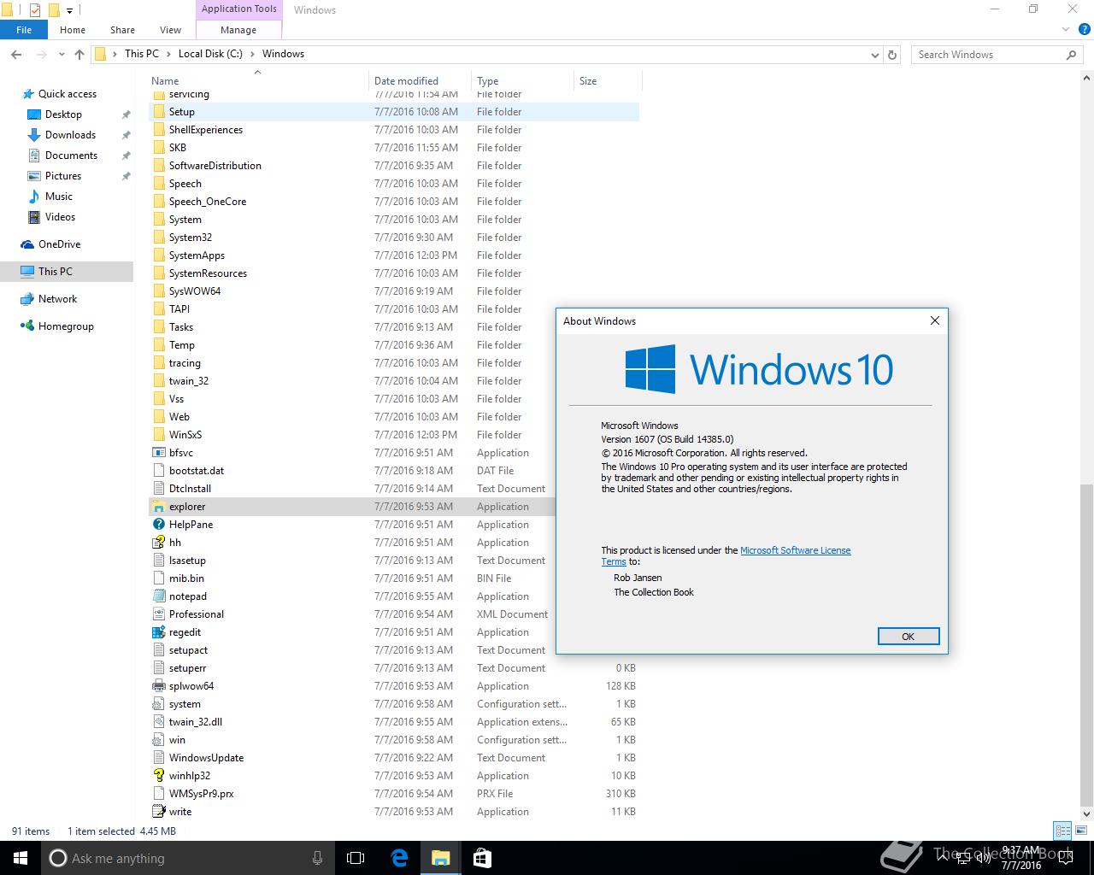Open the Share ribbon tab
The image size is (1094, 875).
point(122,30)
